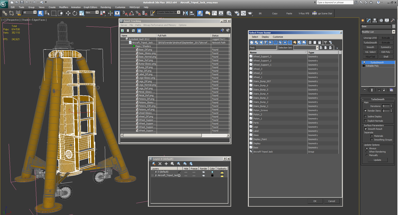Viewport: 398px width, 215px height.
Task: Activate the Select and Move tool
Action: coord(68,13)
